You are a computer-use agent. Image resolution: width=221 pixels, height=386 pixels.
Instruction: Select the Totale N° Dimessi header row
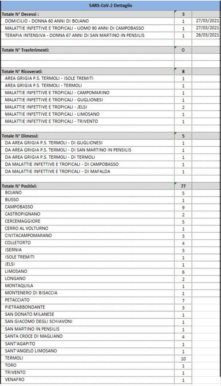point(110,136)
